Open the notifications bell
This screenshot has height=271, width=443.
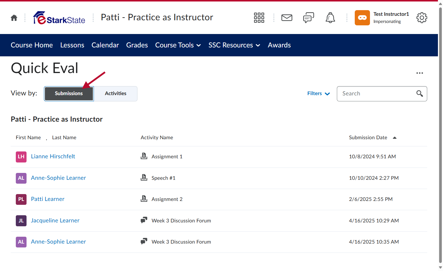(330, 18)
